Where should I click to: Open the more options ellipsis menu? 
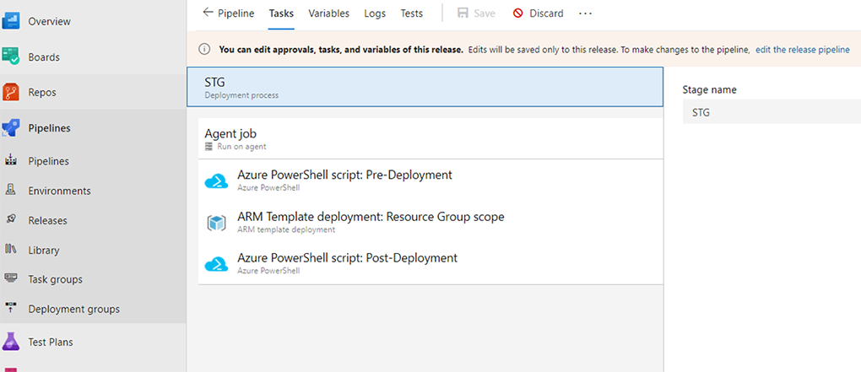(x=585, y=13)
